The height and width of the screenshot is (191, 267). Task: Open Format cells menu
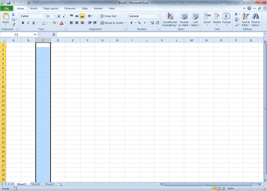(226, 19)
